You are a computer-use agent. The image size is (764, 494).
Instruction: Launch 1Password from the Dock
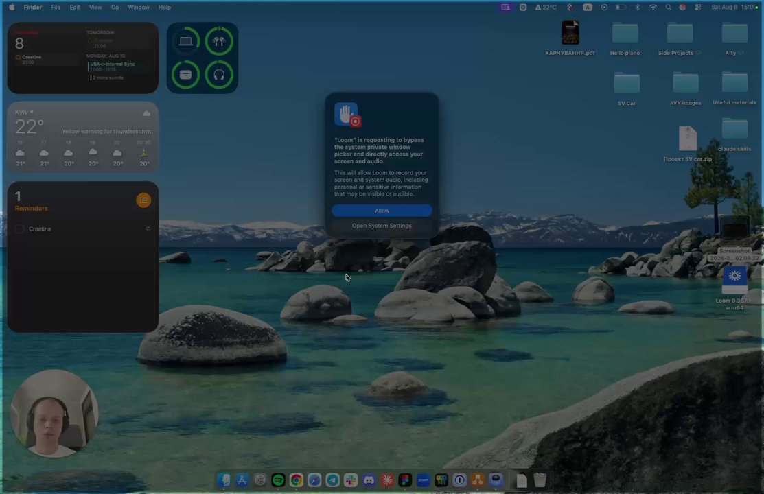(x=459, y=480)
